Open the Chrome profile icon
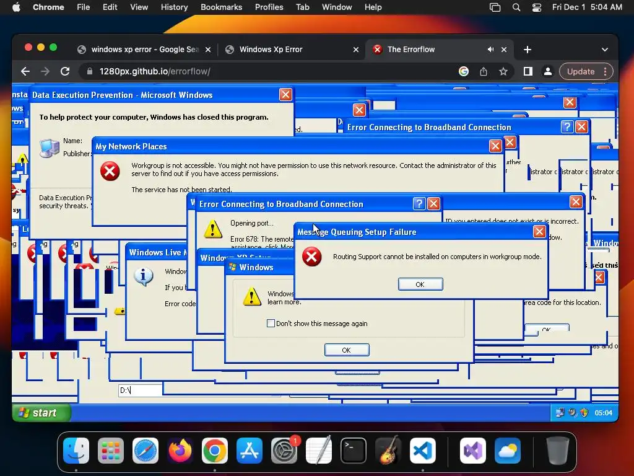 point(548,72)
